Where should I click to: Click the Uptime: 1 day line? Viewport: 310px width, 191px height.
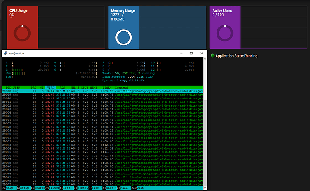pos(123,80)
